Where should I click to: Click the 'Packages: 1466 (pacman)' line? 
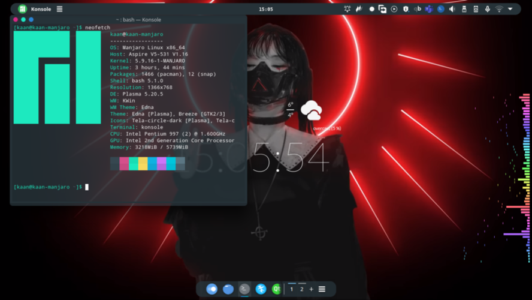tap(163, 74)
